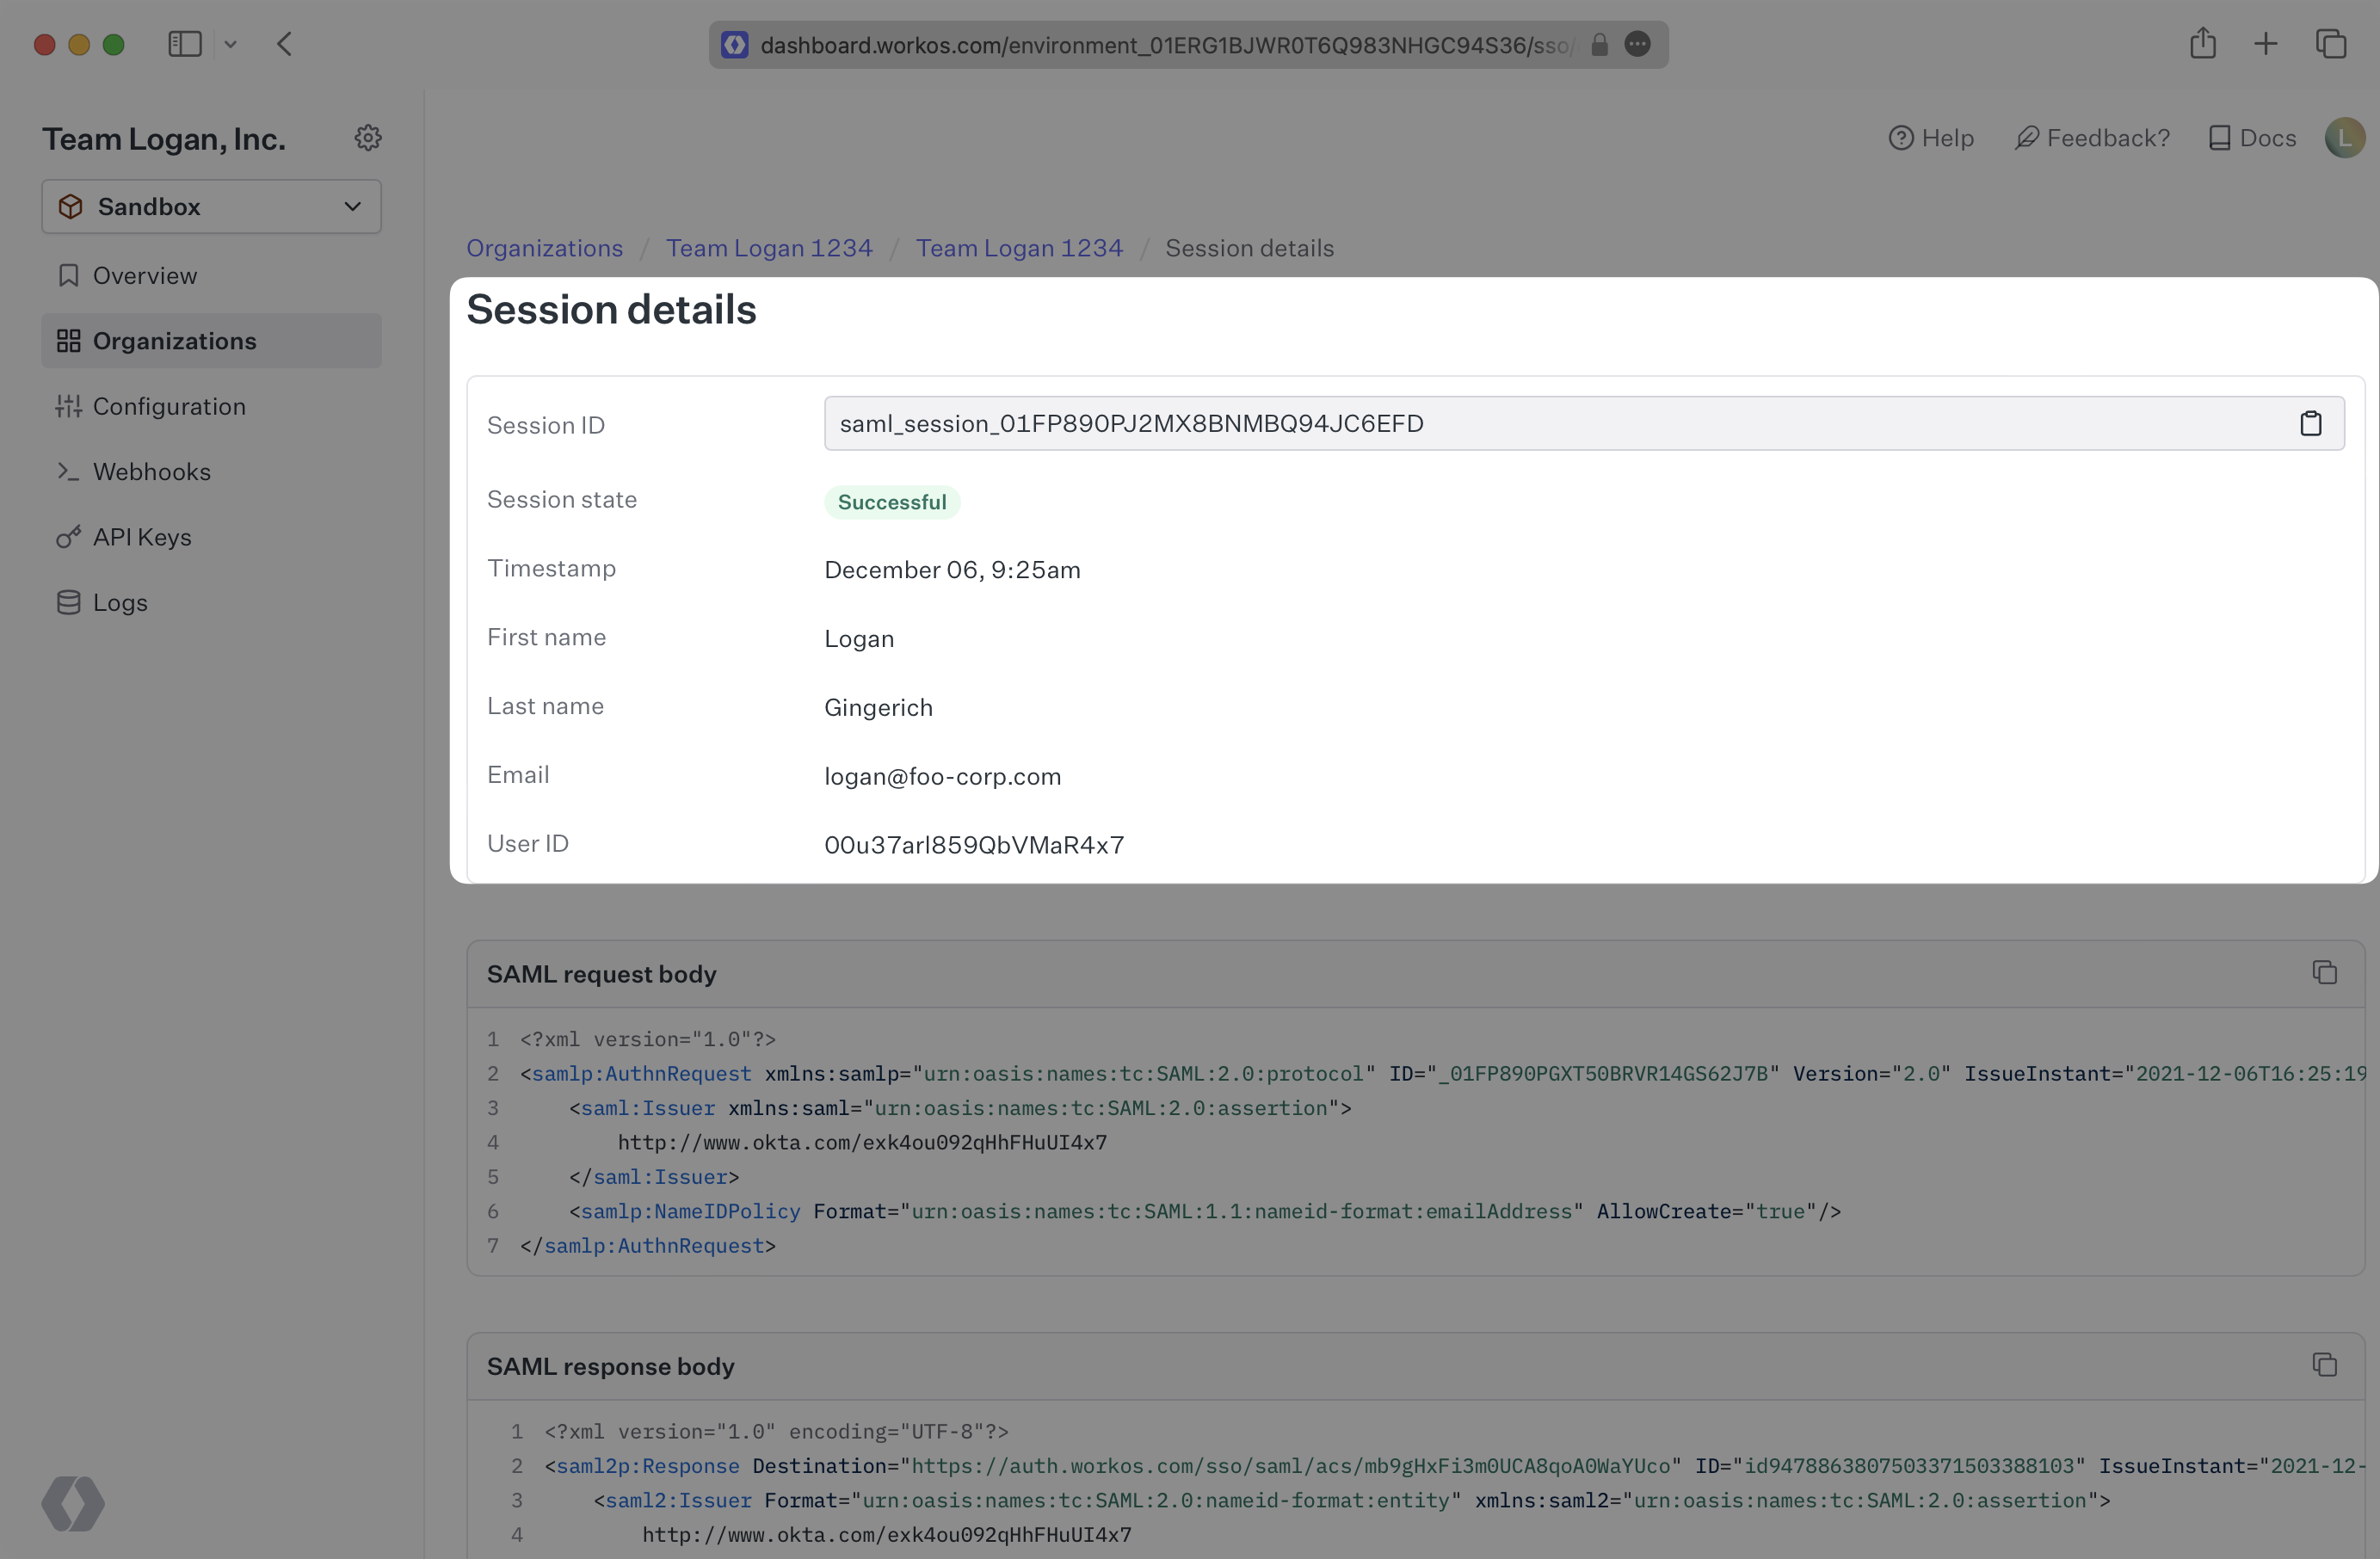Copy the Session ID using the clipboard icon

pyautogui.click(x=2311, y=423)
